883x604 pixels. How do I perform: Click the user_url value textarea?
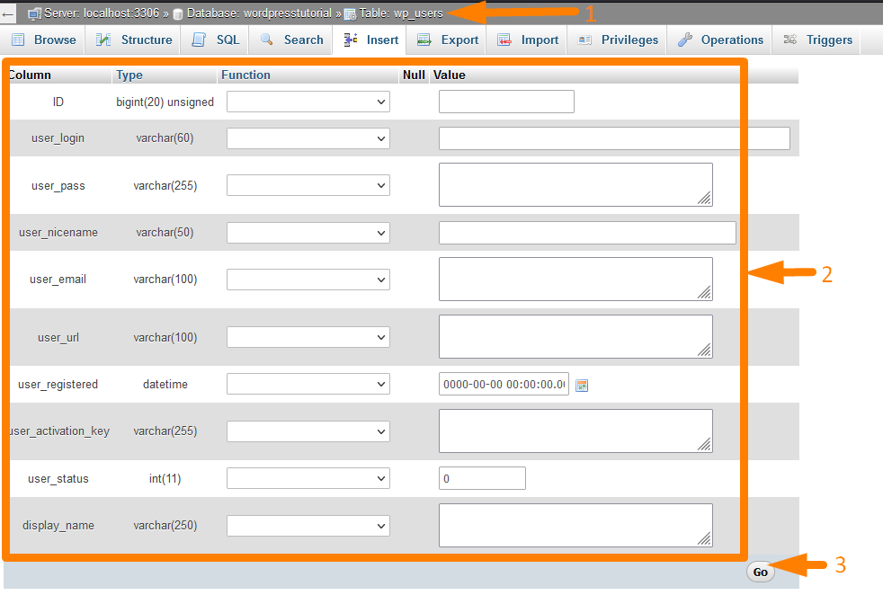575,337
